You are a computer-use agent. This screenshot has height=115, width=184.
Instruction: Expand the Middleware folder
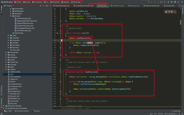(x=11, y=11)
